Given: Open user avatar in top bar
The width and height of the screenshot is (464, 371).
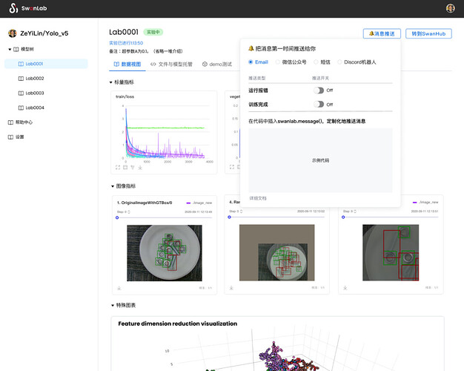Looking at the screenshot, I should coord(451,8).
